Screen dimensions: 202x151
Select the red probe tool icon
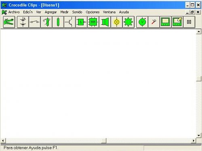tap(154, 22)
